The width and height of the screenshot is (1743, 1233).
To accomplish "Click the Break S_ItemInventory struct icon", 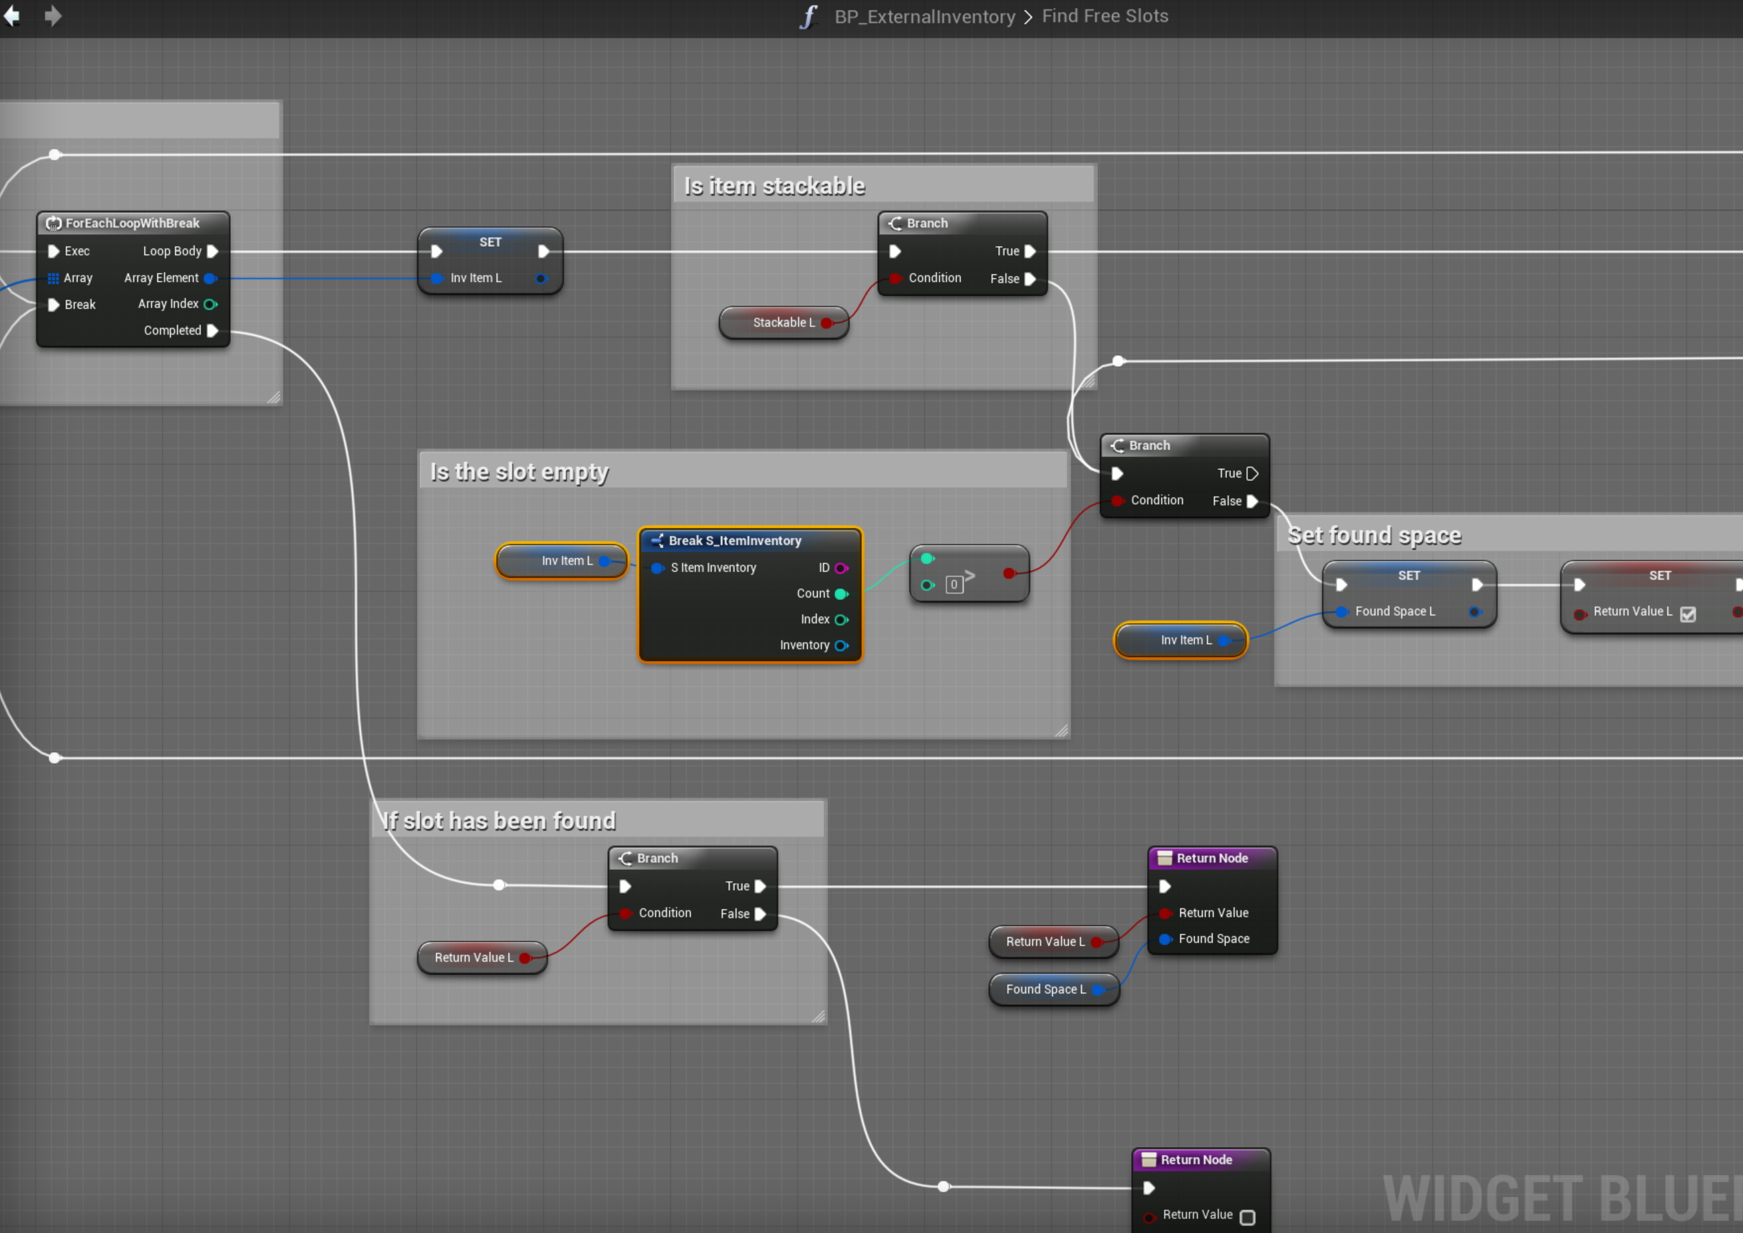I will 658,540.
